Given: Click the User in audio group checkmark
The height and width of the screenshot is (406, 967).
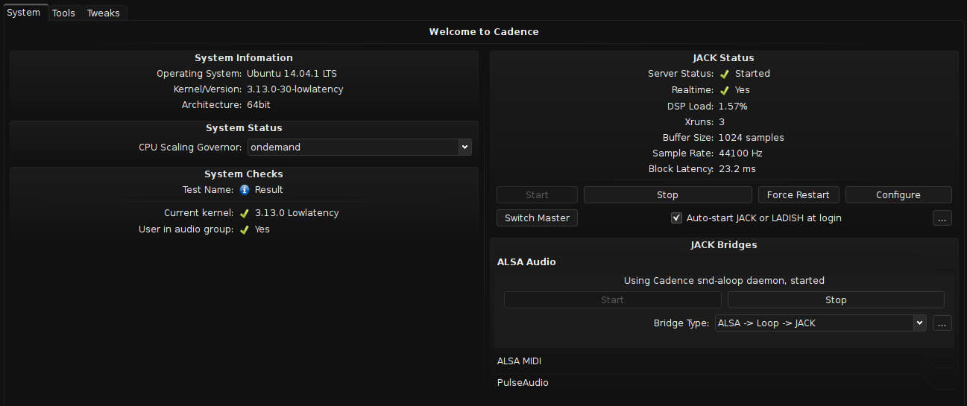Looking at the screenshot, I should 245,229.
